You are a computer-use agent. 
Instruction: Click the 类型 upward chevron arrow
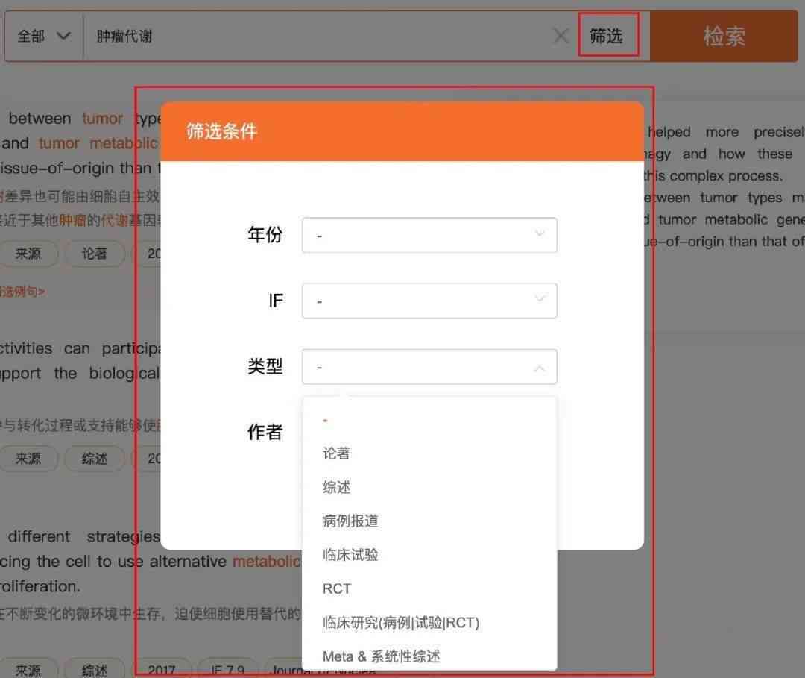[x=540, y=368]
